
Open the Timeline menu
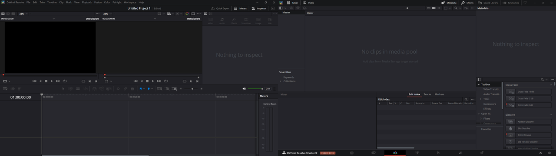click(x=52, y=2)
